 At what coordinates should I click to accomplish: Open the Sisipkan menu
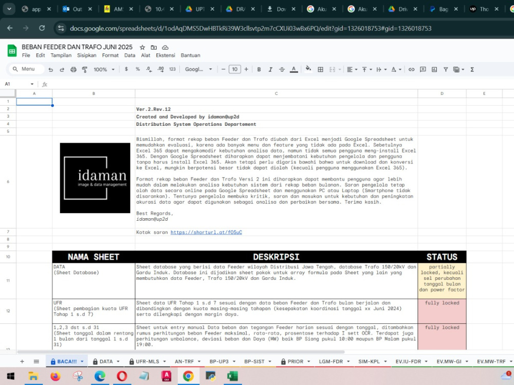click(x=86, y=55)
